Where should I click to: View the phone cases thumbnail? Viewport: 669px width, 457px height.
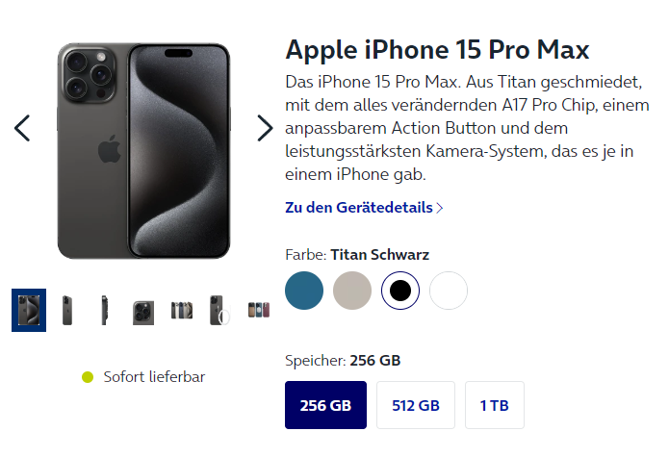(x=259, y=311)
